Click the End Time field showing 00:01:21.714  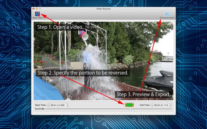[x=161, y=105]
